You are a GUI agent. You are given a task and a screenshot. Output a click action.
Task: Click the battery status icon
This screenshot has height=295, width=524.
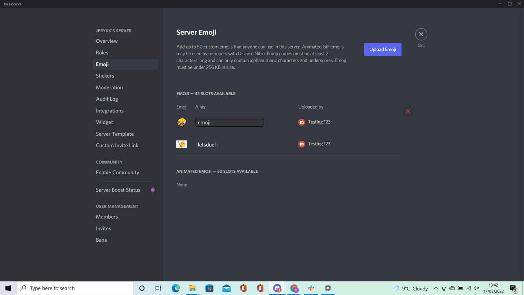pos(461,288)
